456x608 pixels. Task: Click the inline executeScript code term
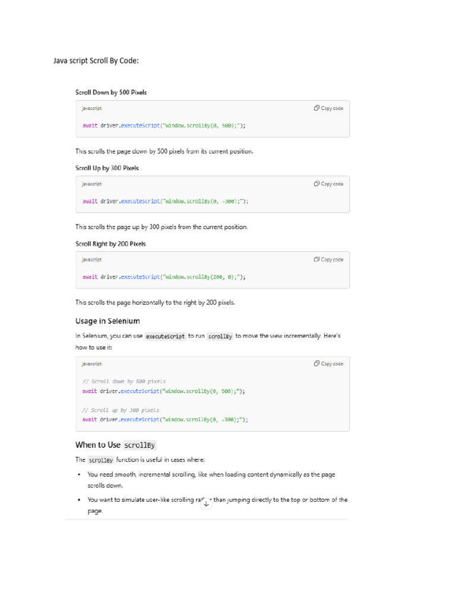pos(166,336)
